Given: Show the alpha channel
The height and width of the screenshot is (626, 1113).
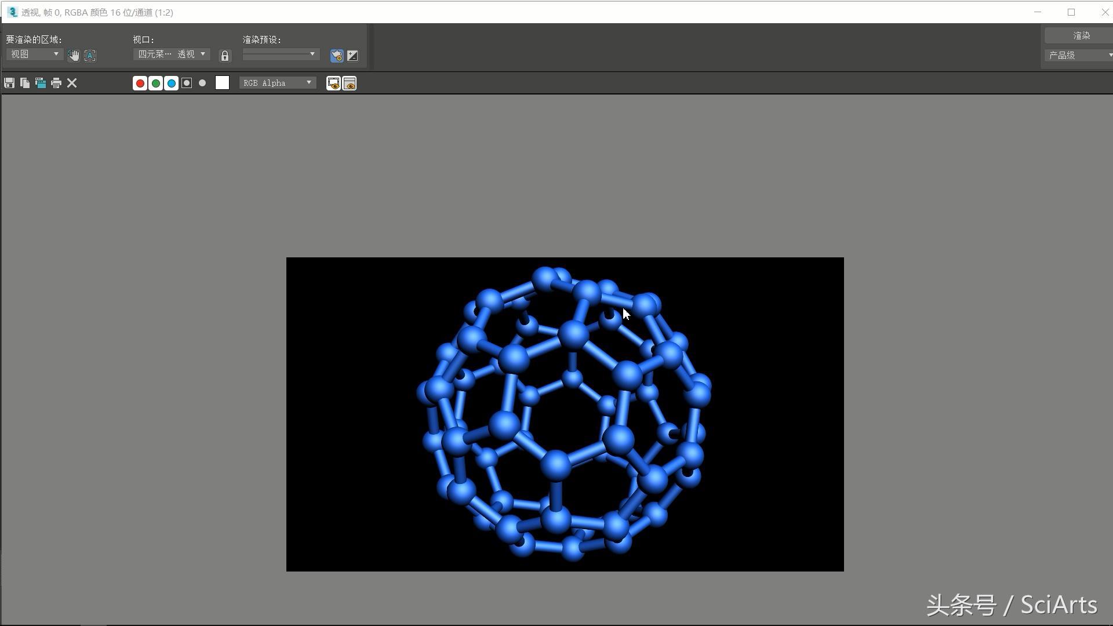Looking at the screenshot, I should point(185,83).
